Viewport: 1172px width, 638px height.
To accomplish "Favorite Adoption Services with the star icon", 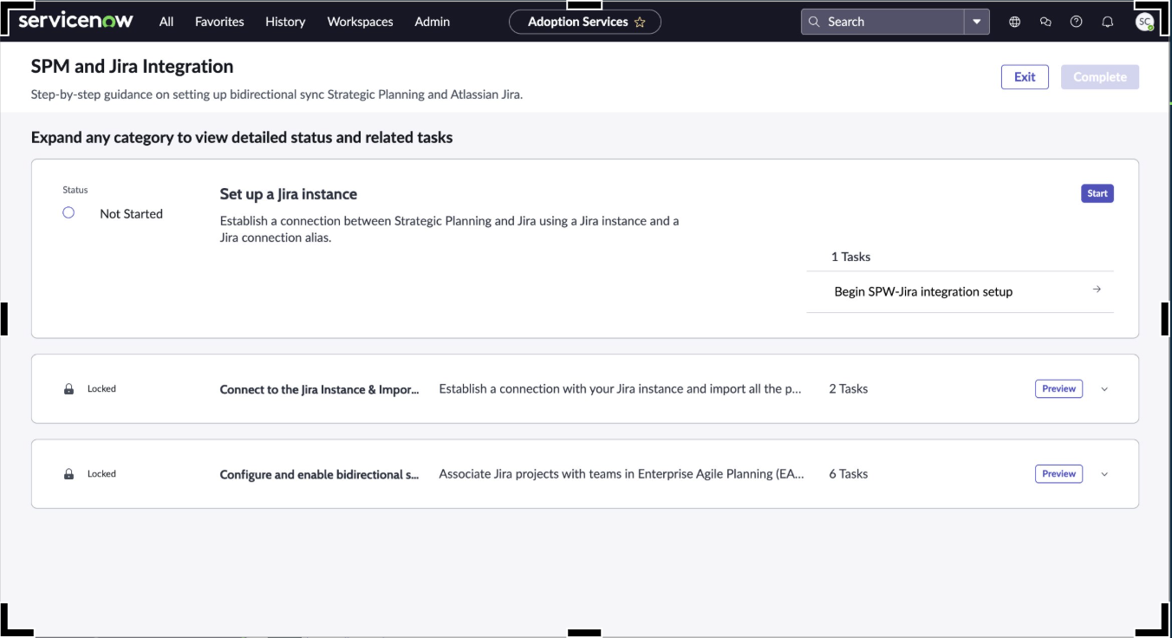I will (640, 23).
